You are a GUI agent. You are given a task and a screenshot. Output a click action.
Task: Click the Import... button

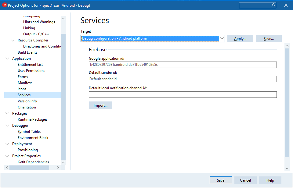100,105
